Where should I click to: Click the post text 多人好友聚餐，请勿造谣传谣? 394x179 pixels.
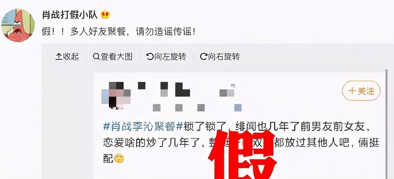(132, 32)
